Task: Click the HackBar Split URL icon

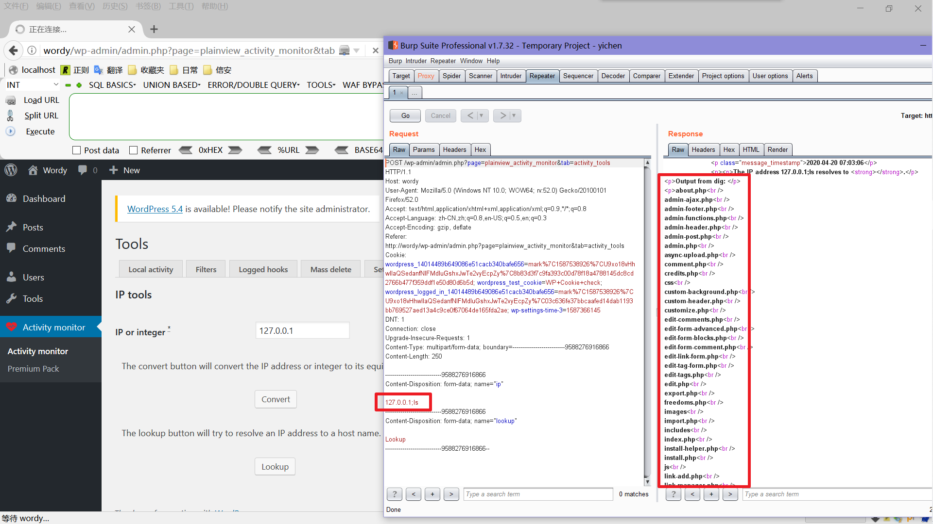Action: [11, 115]
